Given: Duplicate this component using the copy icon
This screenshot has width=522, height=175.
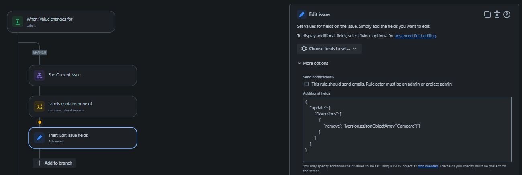Looking at the screenshot, I should point(487,14).
